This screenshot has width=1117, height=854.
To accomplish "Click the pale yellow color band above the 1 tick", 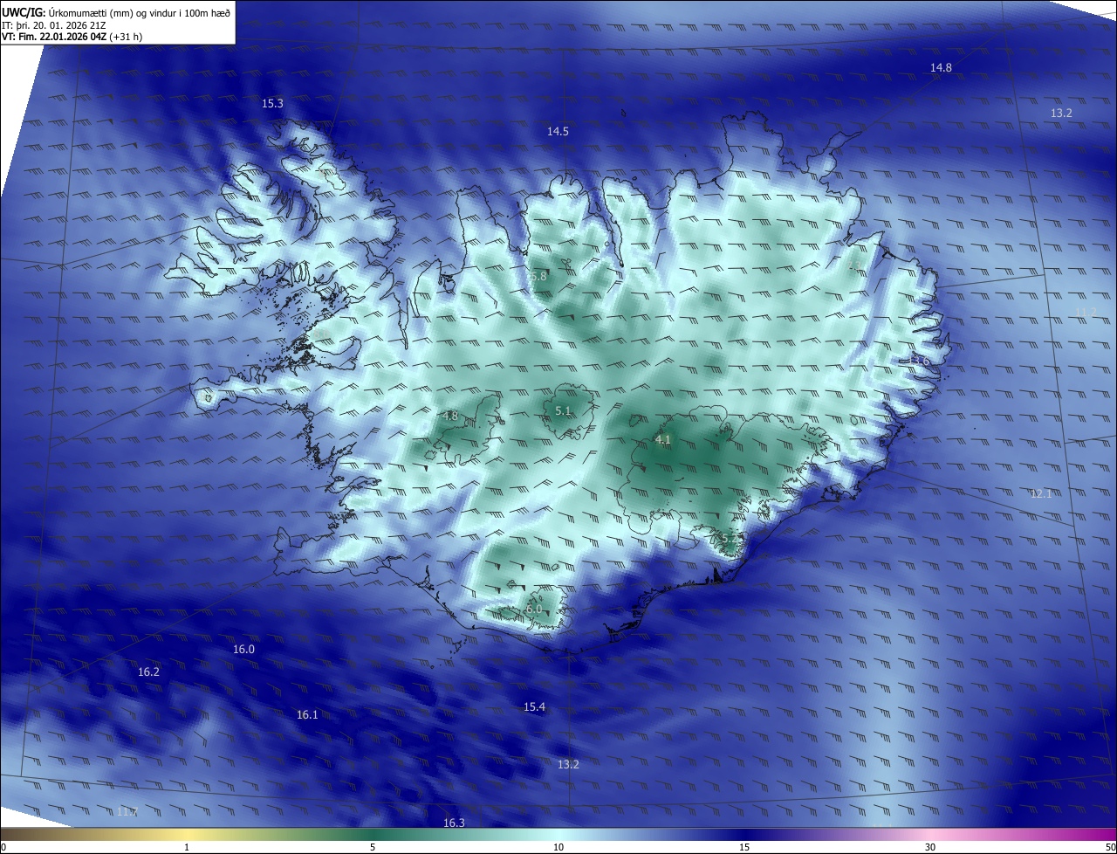I will pyautogui.click(x=187, y=834).
